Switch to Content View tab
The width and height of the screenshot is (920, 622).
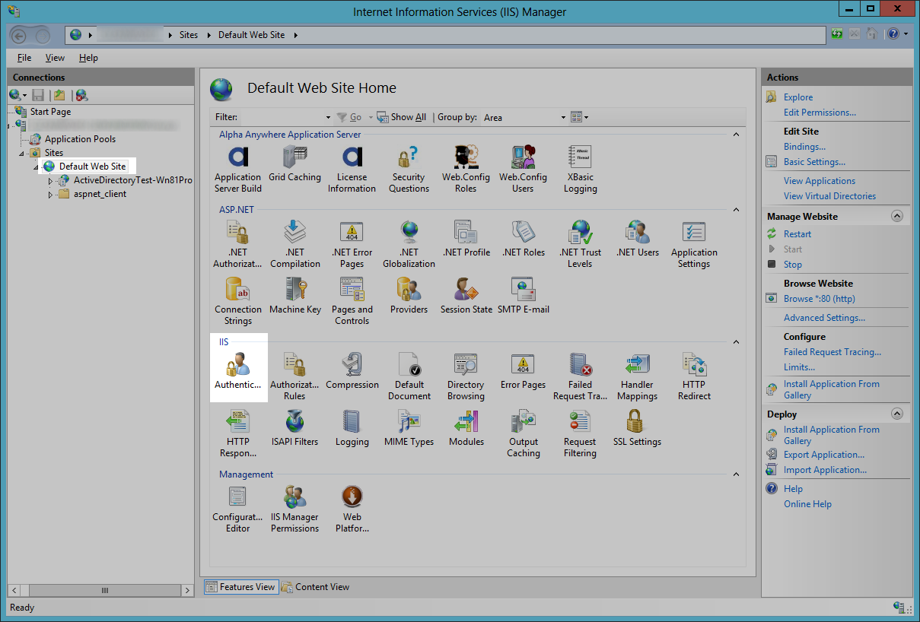tap(316, 587)
